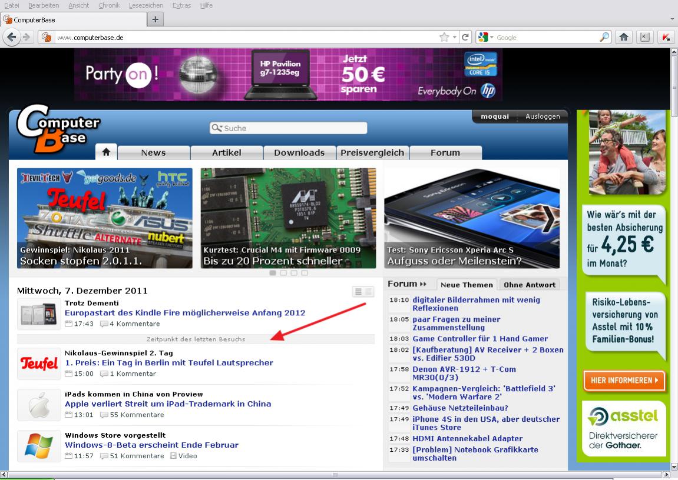The width and height of the screenshot is (678, 480).
Task: Click the Forum double-arrow icon
Action: pyautogui.click(x=423, y=284)
